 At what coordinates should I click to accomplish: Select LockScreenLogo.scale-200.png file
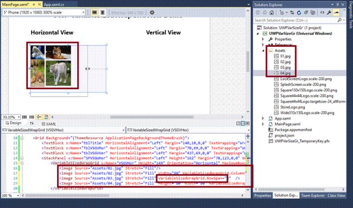point(306,79)
